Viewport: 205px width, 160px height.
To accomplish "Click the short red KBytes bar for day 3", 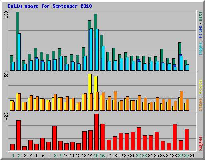I will click(x=24, y=148).
